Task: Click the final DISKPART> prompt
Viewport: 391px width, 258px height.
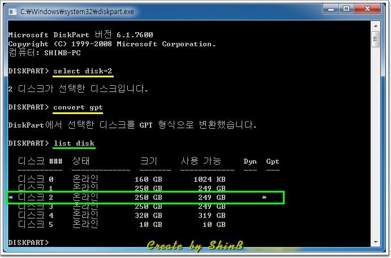Action: 28,242
